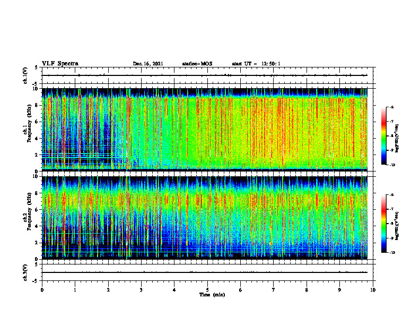The image size is (420, 325).
Task: Click time axis tick label "9"
Action: 339,290
